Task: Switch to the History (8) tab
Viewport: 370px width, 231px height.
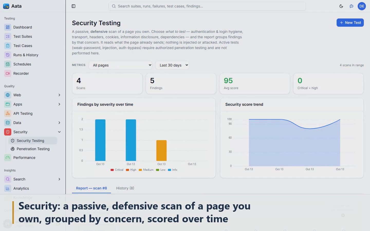Action: click(125, 188)
